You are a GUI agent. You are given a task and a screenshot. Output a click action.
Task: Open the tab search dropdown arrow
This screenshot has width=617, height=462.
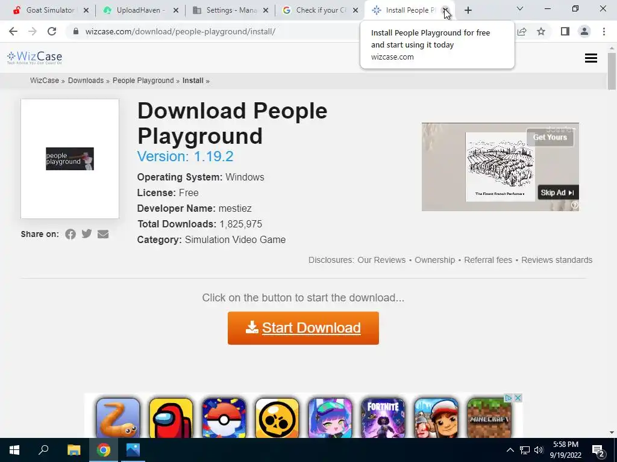pos(520,8)
